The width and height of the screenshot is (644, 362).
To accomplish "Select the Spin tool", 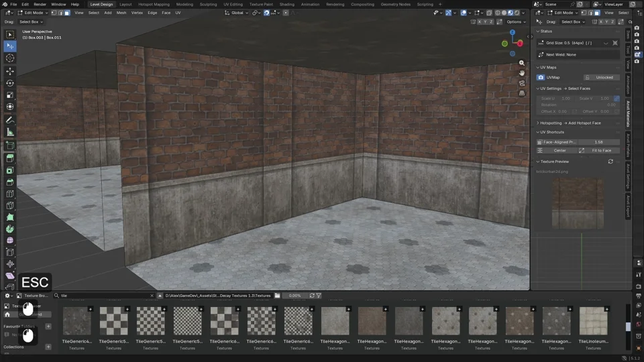I will point(10,229).
